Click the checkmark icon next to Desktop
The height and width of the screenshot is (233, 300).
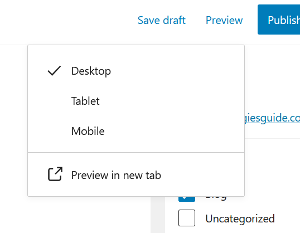coord(54,71)
